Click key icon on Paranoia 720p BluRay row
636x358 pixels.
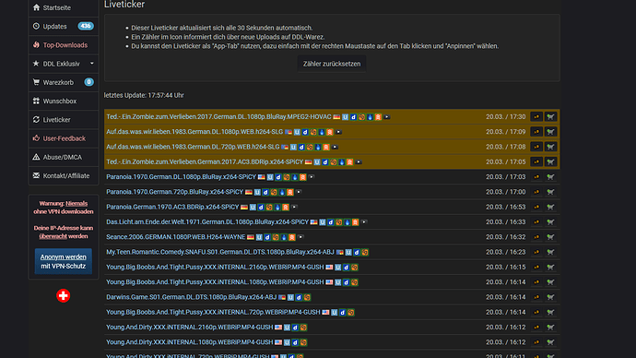coord(536,192)
